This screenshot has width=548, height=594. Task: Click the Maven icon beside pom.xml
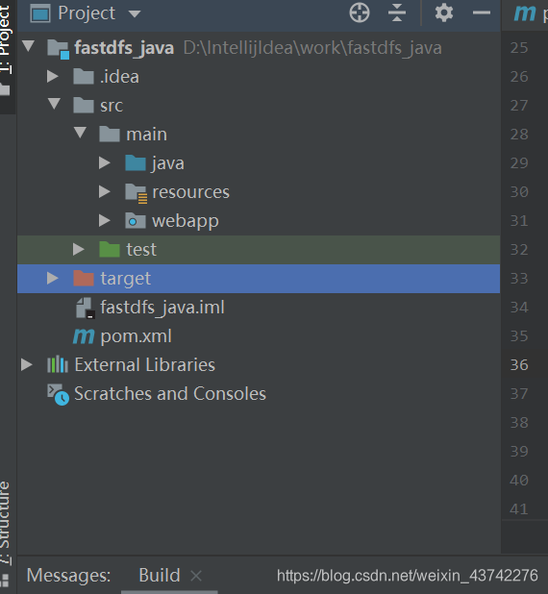[84, 336]
